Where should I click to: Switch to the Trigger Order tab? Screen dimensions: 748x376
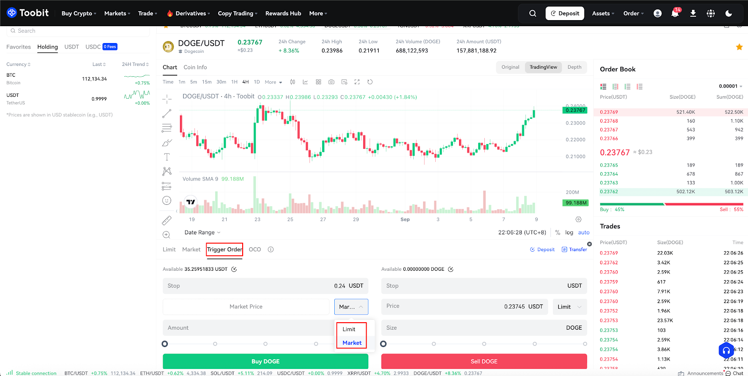224,250
